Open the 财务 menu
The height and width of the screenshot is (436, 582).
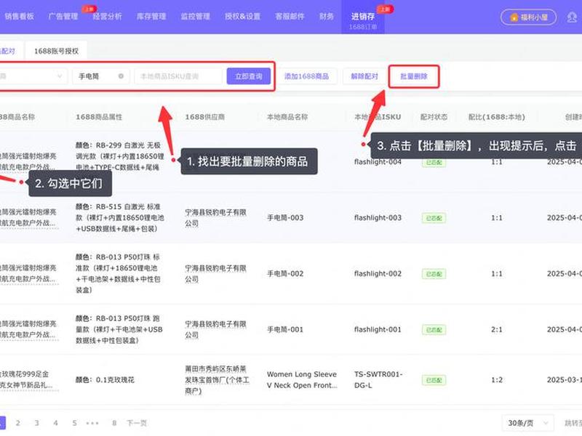(x=326, y=16)
